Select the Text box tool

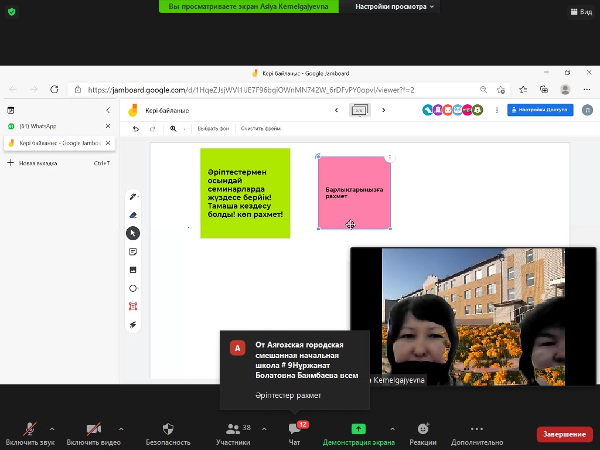(x=133, y=306)
